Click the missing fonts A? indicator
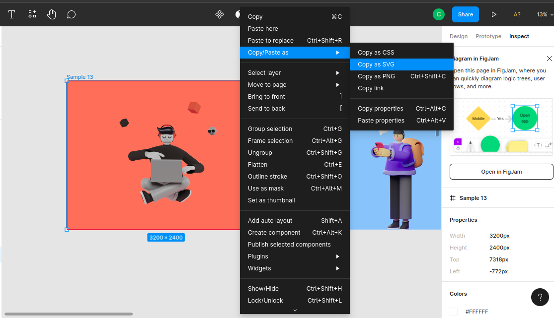Viewport: 554px width, 318px height. coord(517,14)
